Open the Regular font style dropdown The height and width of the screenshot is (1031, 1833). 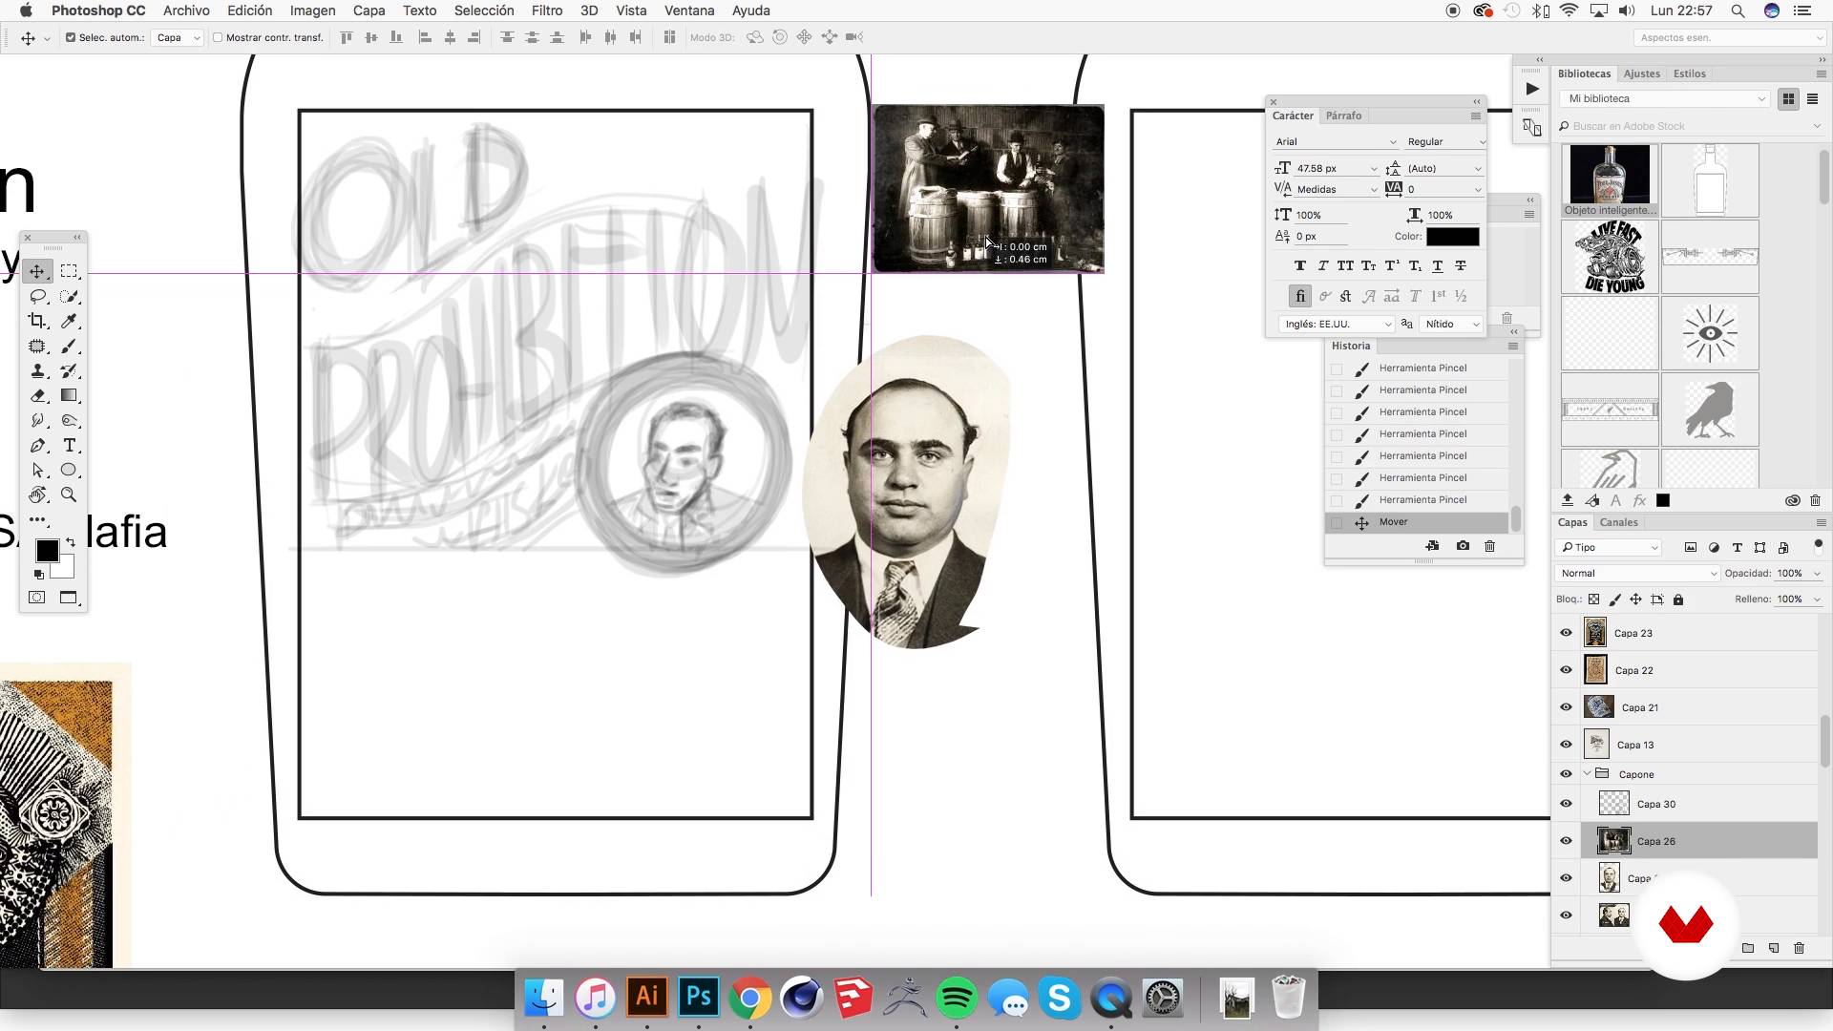coord(1445,142)
